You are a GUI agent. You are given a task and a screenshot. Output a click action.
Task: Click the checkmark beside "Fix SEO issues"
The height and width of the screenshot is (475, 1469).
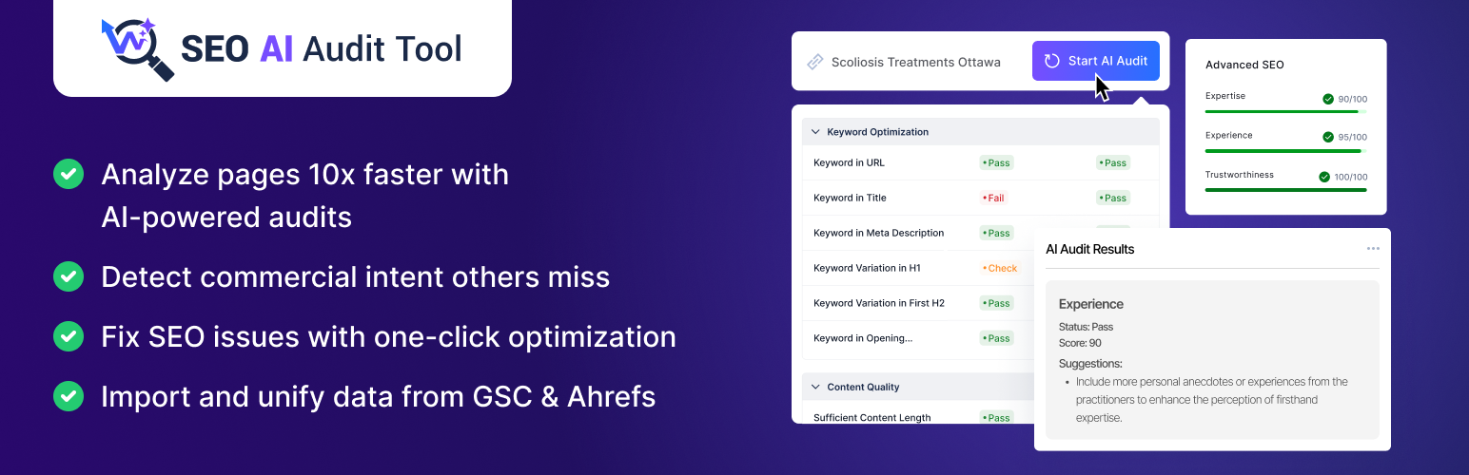(x=69, y=336)
